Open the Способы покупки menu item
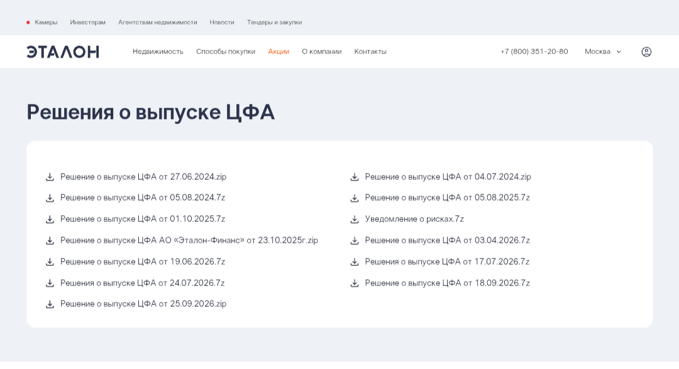679x369 pixels. [226, 52]
